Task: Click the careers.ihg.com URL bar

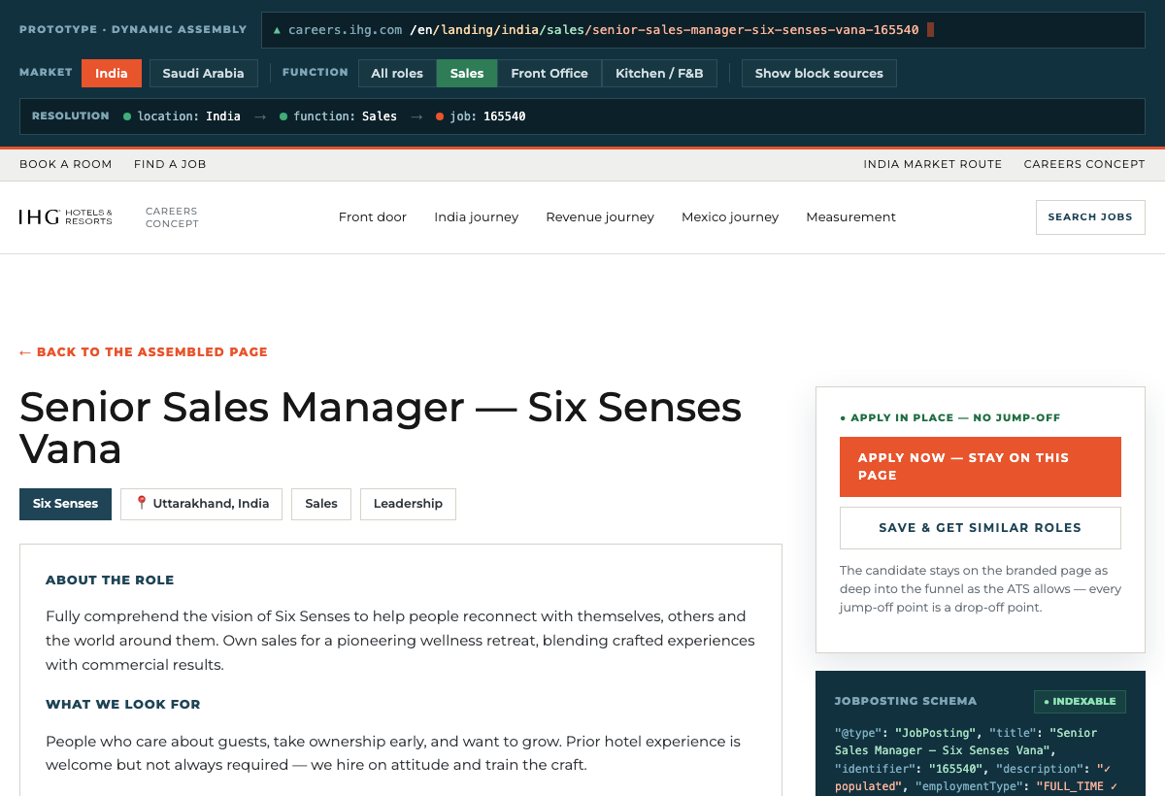Action: click(x=703, y=30)
